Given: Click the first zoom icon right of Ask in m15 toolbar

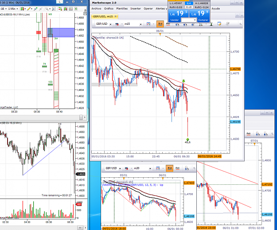Looking at the screenshot, I should (177, 25).
